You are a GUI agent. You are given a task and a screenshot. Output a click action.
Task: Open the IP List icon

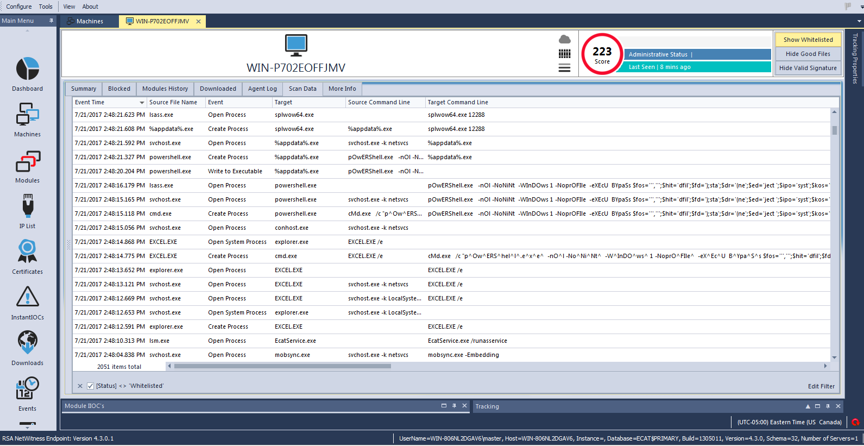point(27,208)
